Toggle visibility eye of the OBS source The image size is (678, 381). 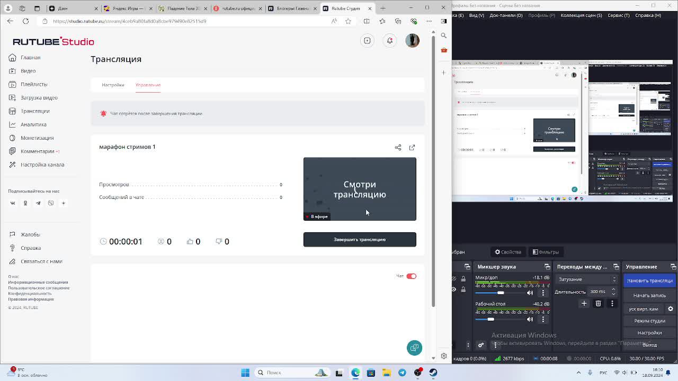(454, 289)
